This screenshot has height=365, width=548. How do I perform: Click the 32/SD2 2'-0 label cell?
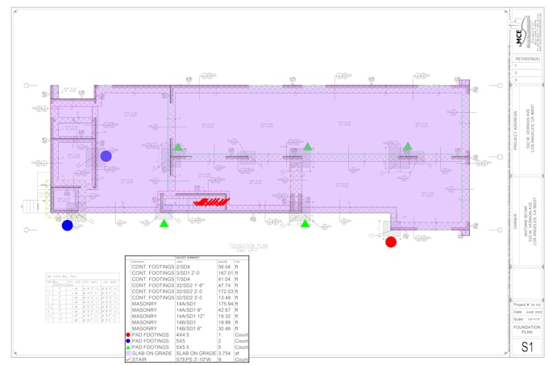tap(189, 292)
